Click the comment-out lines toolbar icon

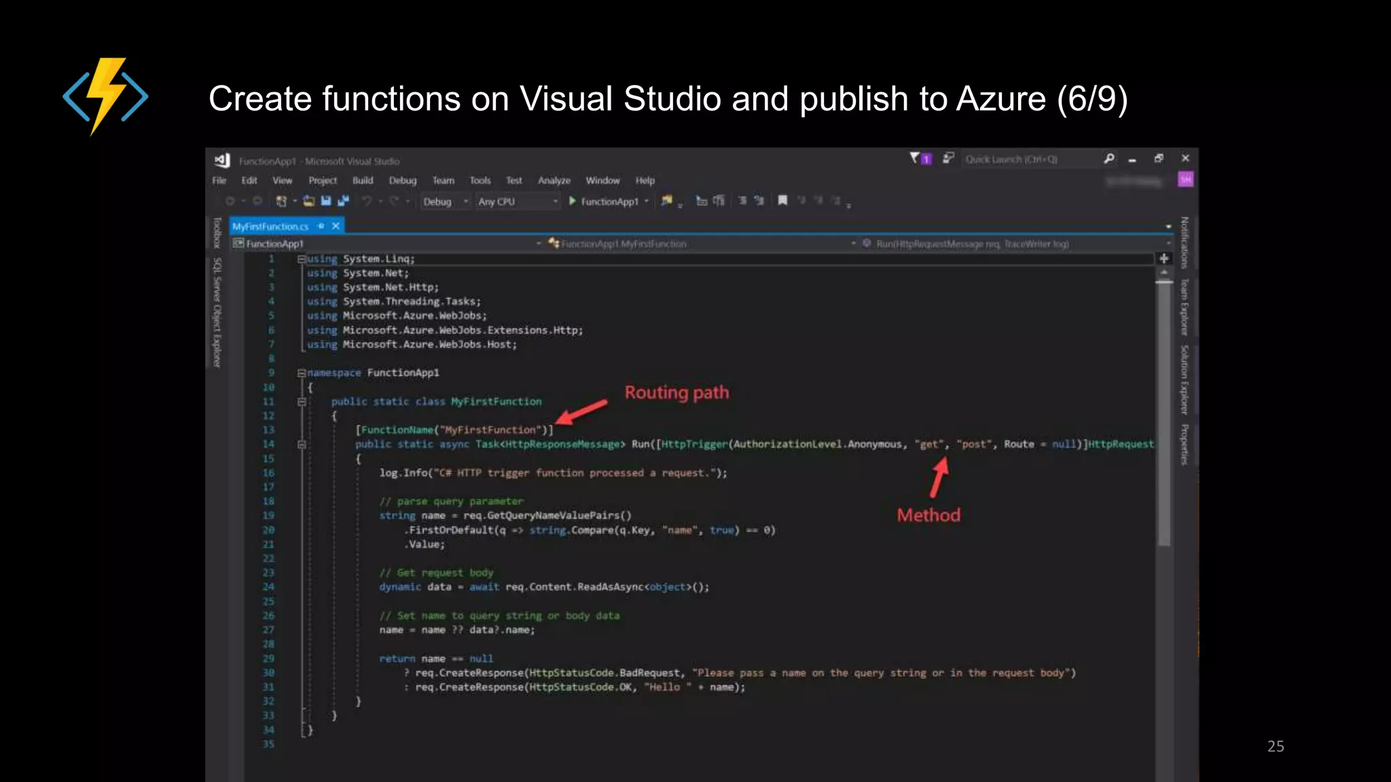pyautogui.click(x=702, y=201)
